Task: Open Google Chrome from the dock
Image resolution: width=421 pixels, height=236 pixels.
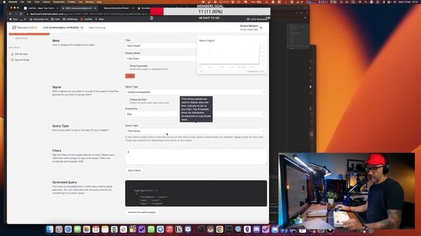Action: coord(220,229)
